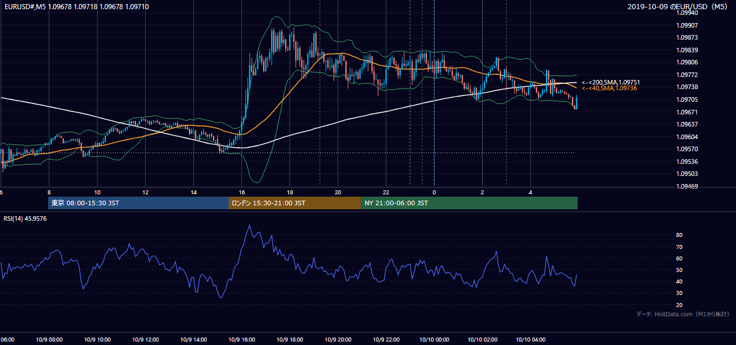Viewport: 736px width, 345px height.
Task: Select the NY 21:00-06:00 JST session bar
Action: pyautogui.click(x=469, y=203)
